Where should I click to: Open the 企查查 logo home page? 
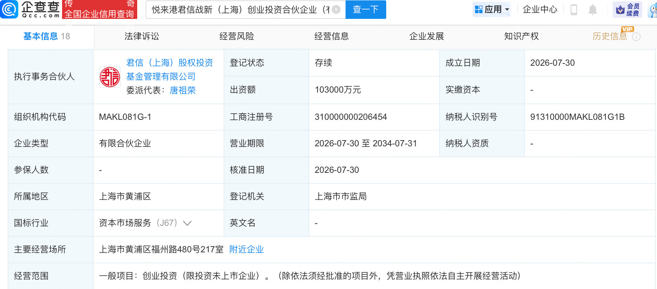tap(30, 9)
